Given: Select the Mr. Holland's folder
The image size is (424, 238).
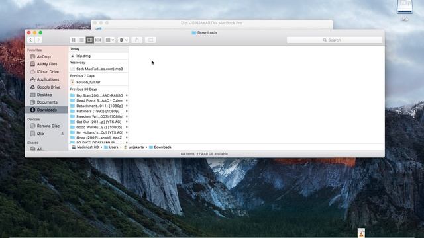Looking at the screenshot, I should (x=99, y=132).
